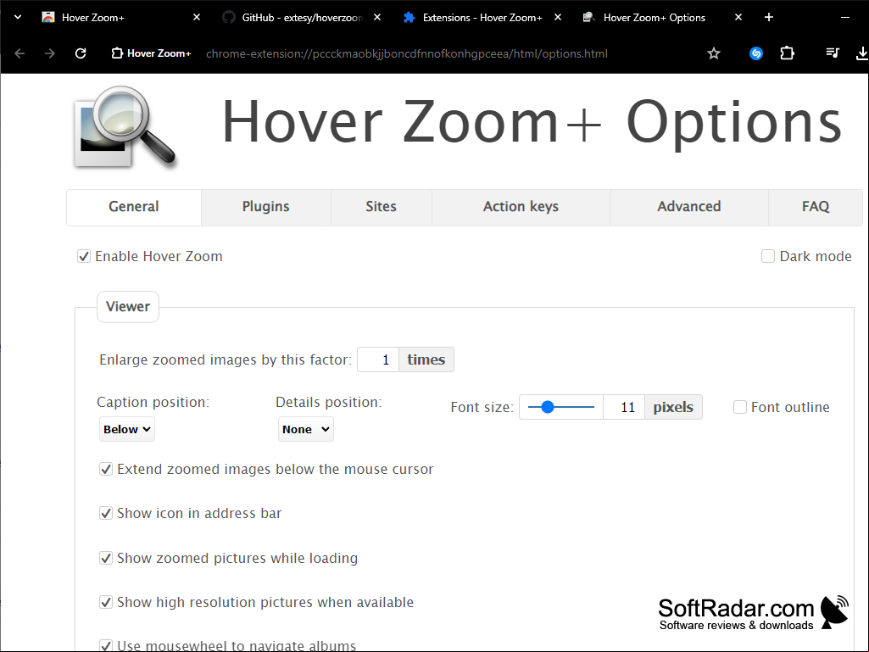Screen dimensions: 869x652
Task: Click the browser forward arrow
Action: [50, 53]
